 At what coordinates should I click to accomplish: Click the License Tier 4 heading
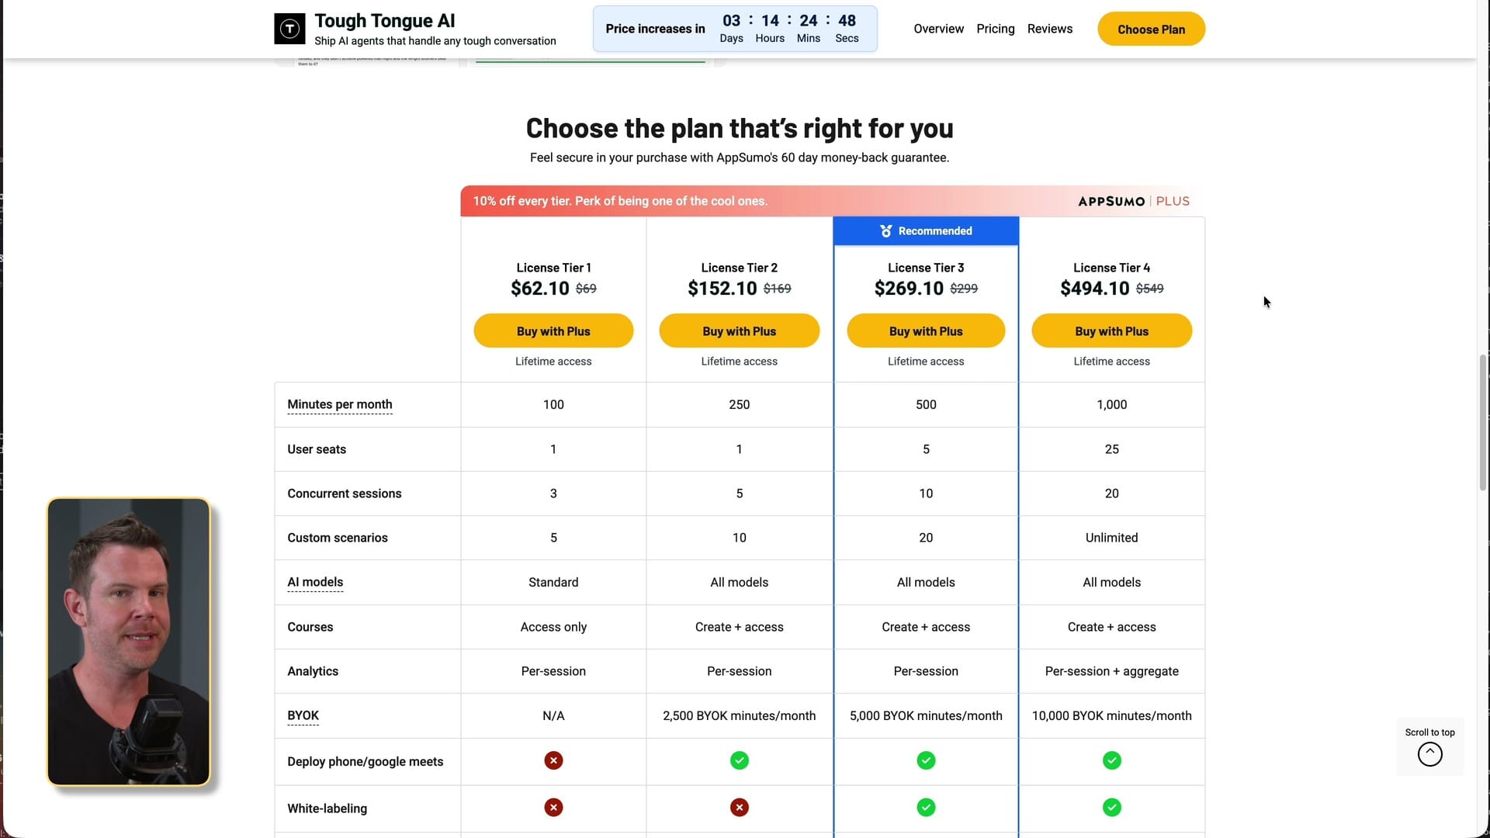pos(1112,268)
